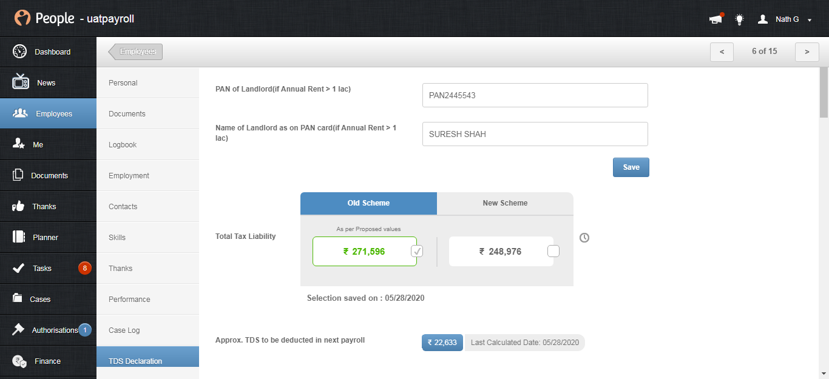The width and height of the screenshot is (829, 379).
Task: Click the user profile avatar icon
Action: (x=763, y=19)
